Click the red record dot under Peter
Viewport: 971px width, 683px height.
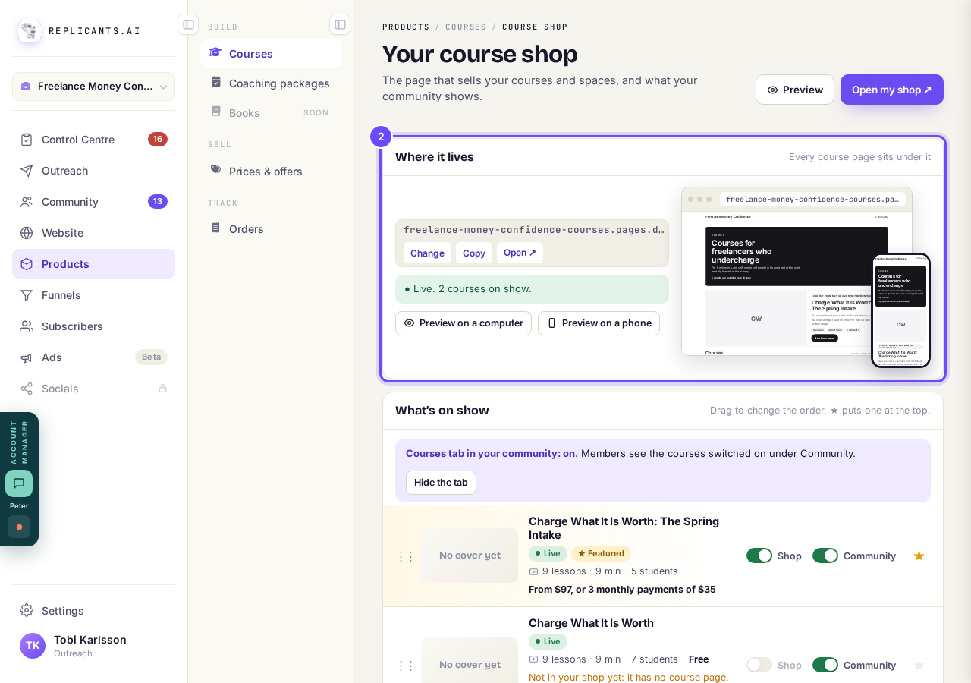pyautogui.click(x=19, y=527)
